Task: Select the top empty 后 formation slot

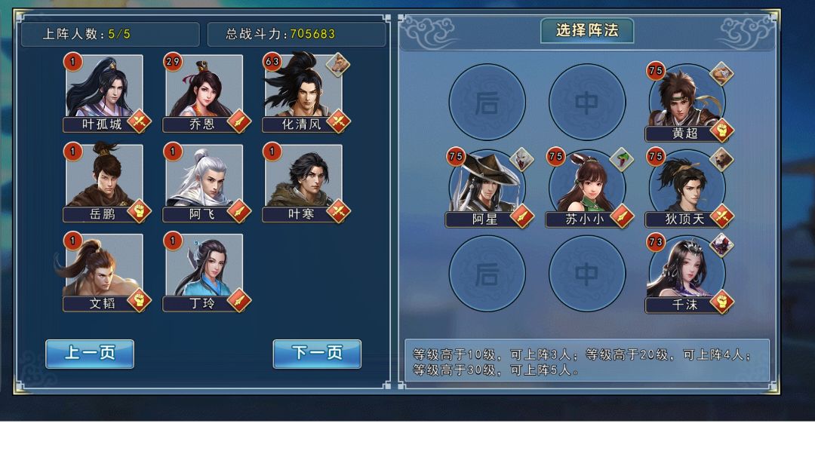Action: (x=487, y=102)
